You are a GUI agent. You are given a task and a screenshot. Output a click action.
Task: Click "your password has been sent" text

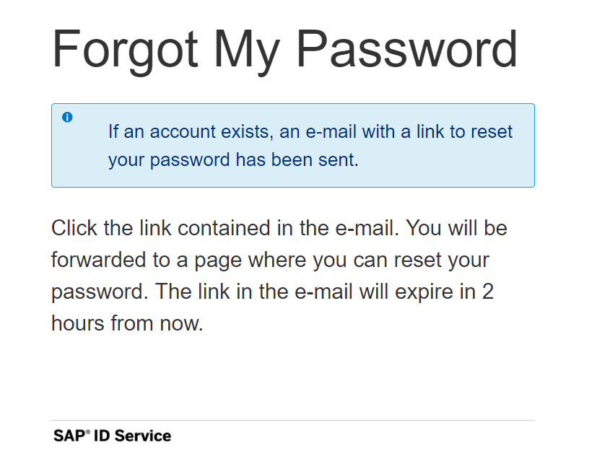(233, 160)
